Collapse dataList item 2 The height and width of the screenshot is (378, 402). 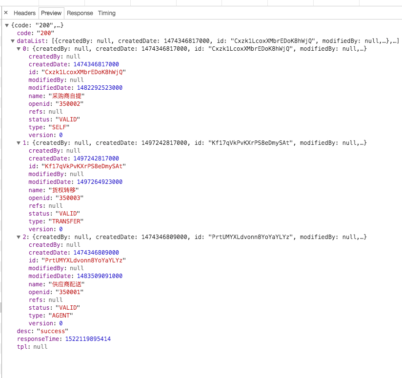(x=19, y=237)
